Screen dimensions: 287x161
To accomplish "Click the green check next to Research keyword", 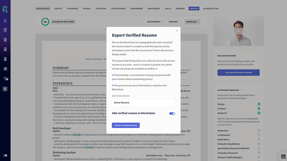I will (x=259, y=113).
